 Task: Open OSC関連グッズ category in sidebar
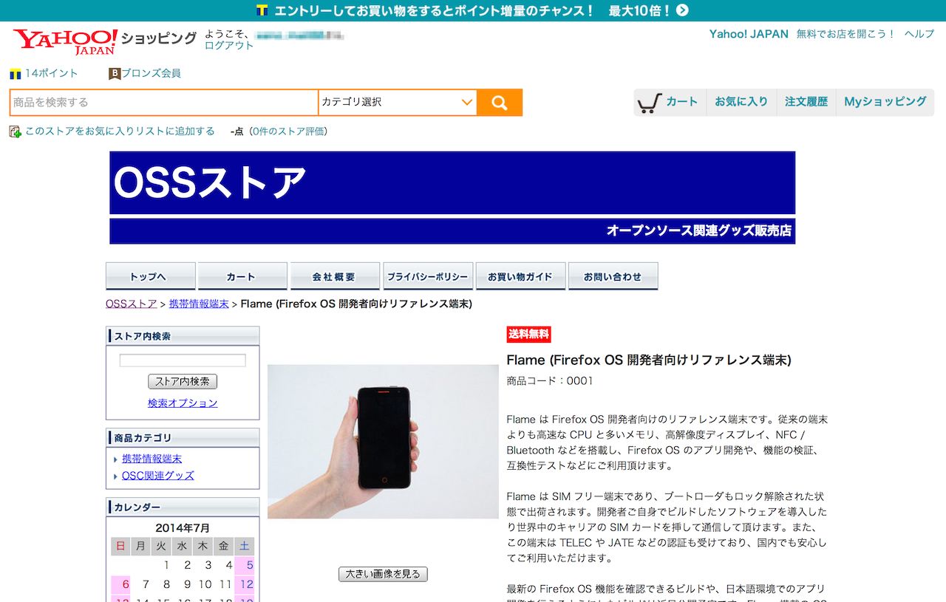(158, 476)
